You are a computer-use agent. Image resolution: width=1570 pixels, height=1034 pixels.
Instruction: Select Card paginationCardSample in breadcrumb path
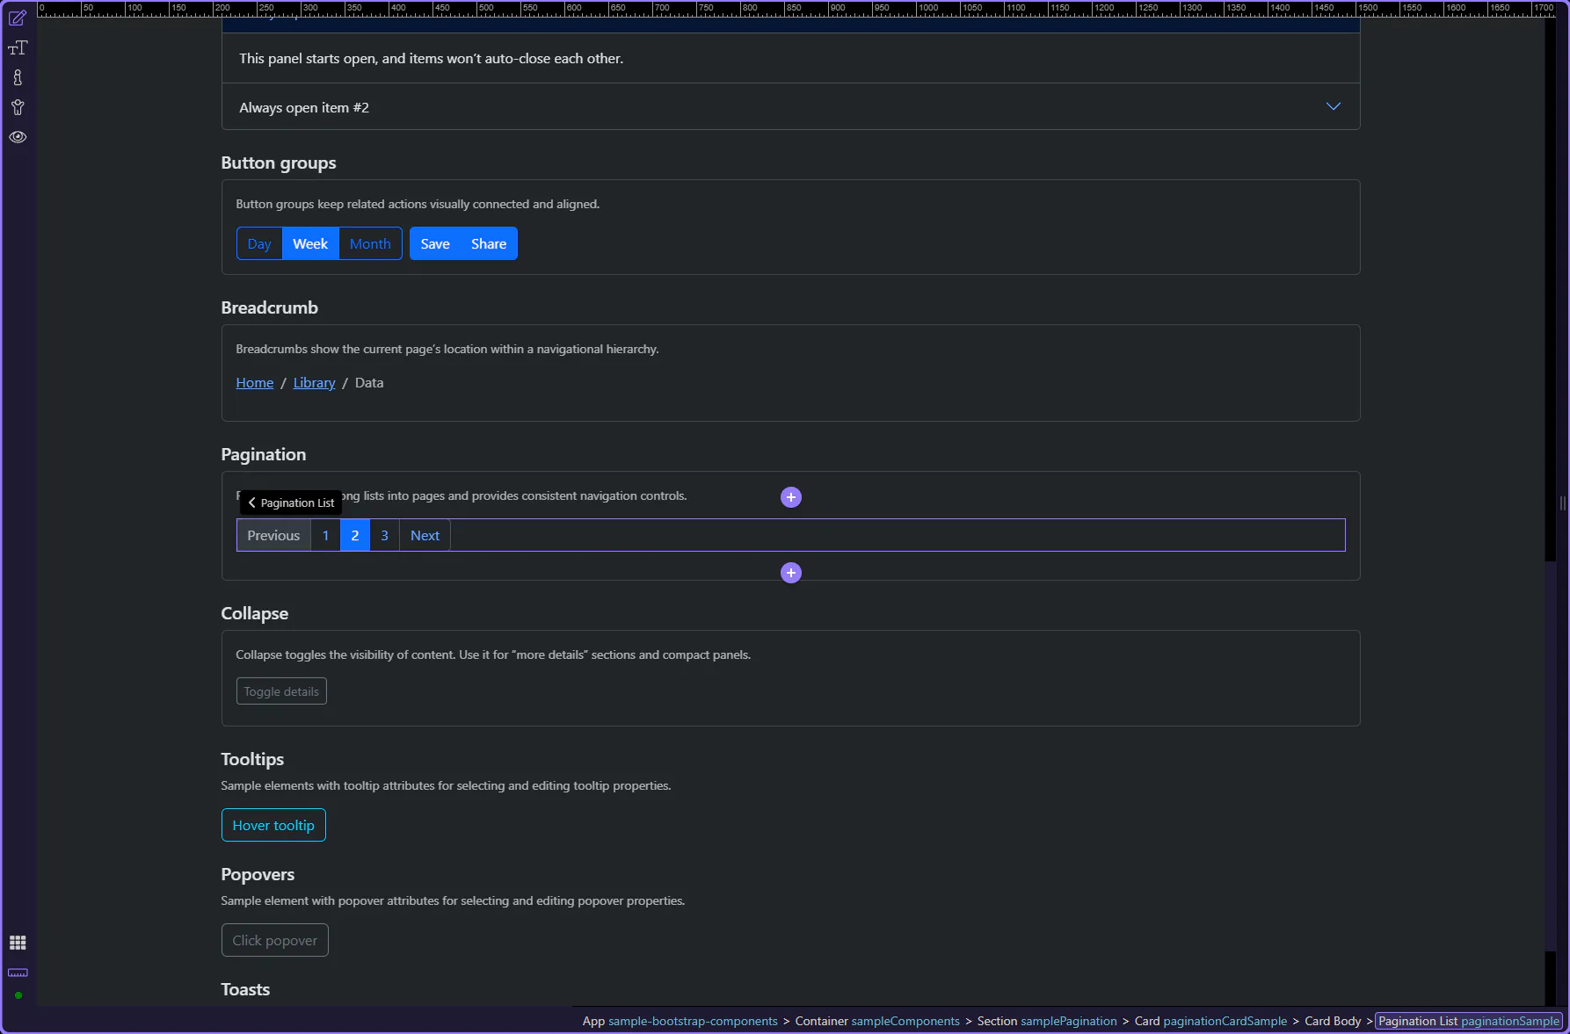pyautogui.click(x=1210, y=1021)
